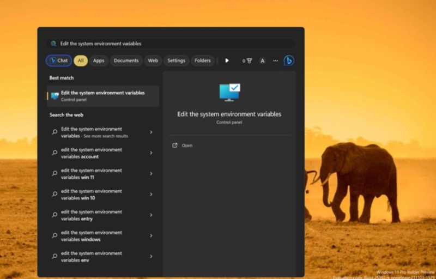Click Open in the preview pane
436x279 pixels.
(x=187, y=145)
